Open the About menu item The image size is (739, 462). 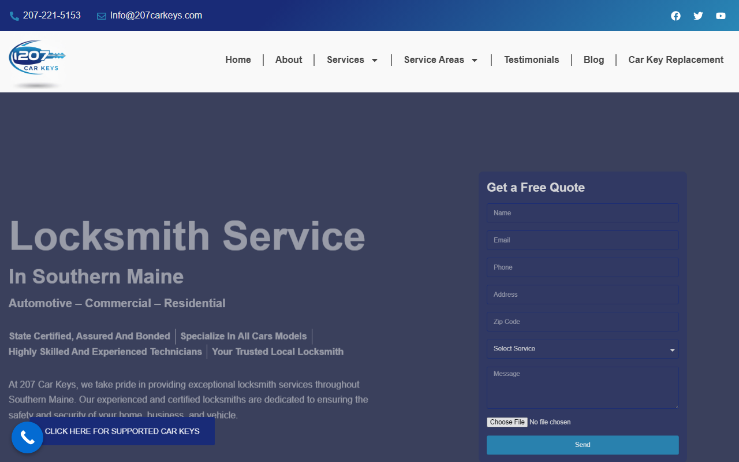pyautogui.click(x=289, y=59)
